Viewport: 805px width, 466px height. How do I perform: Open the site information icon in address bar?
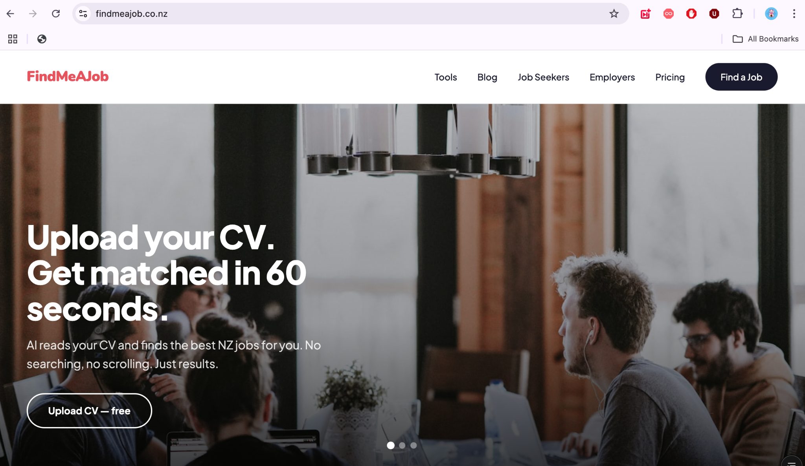coord(83,14)
